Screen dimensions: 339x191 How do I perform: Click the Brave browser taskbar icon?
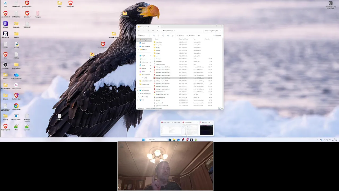pyautogui.click(x=187, y=140)
